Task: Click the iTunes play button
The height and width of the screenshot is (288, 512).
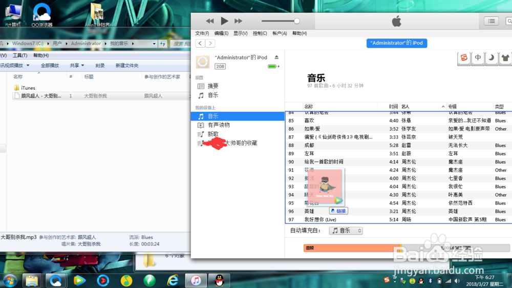Action: [224, 21]
